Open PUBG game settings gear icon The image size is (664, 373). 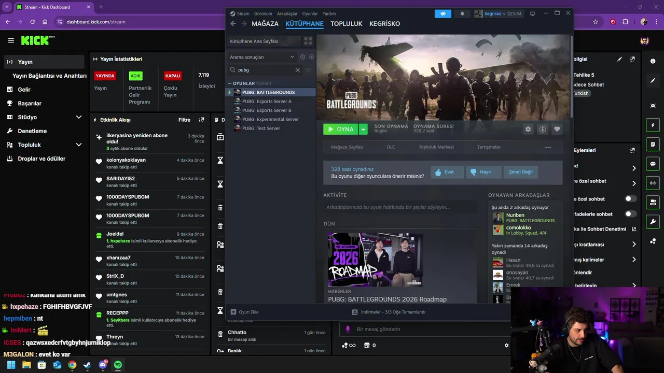coord(528,129)
